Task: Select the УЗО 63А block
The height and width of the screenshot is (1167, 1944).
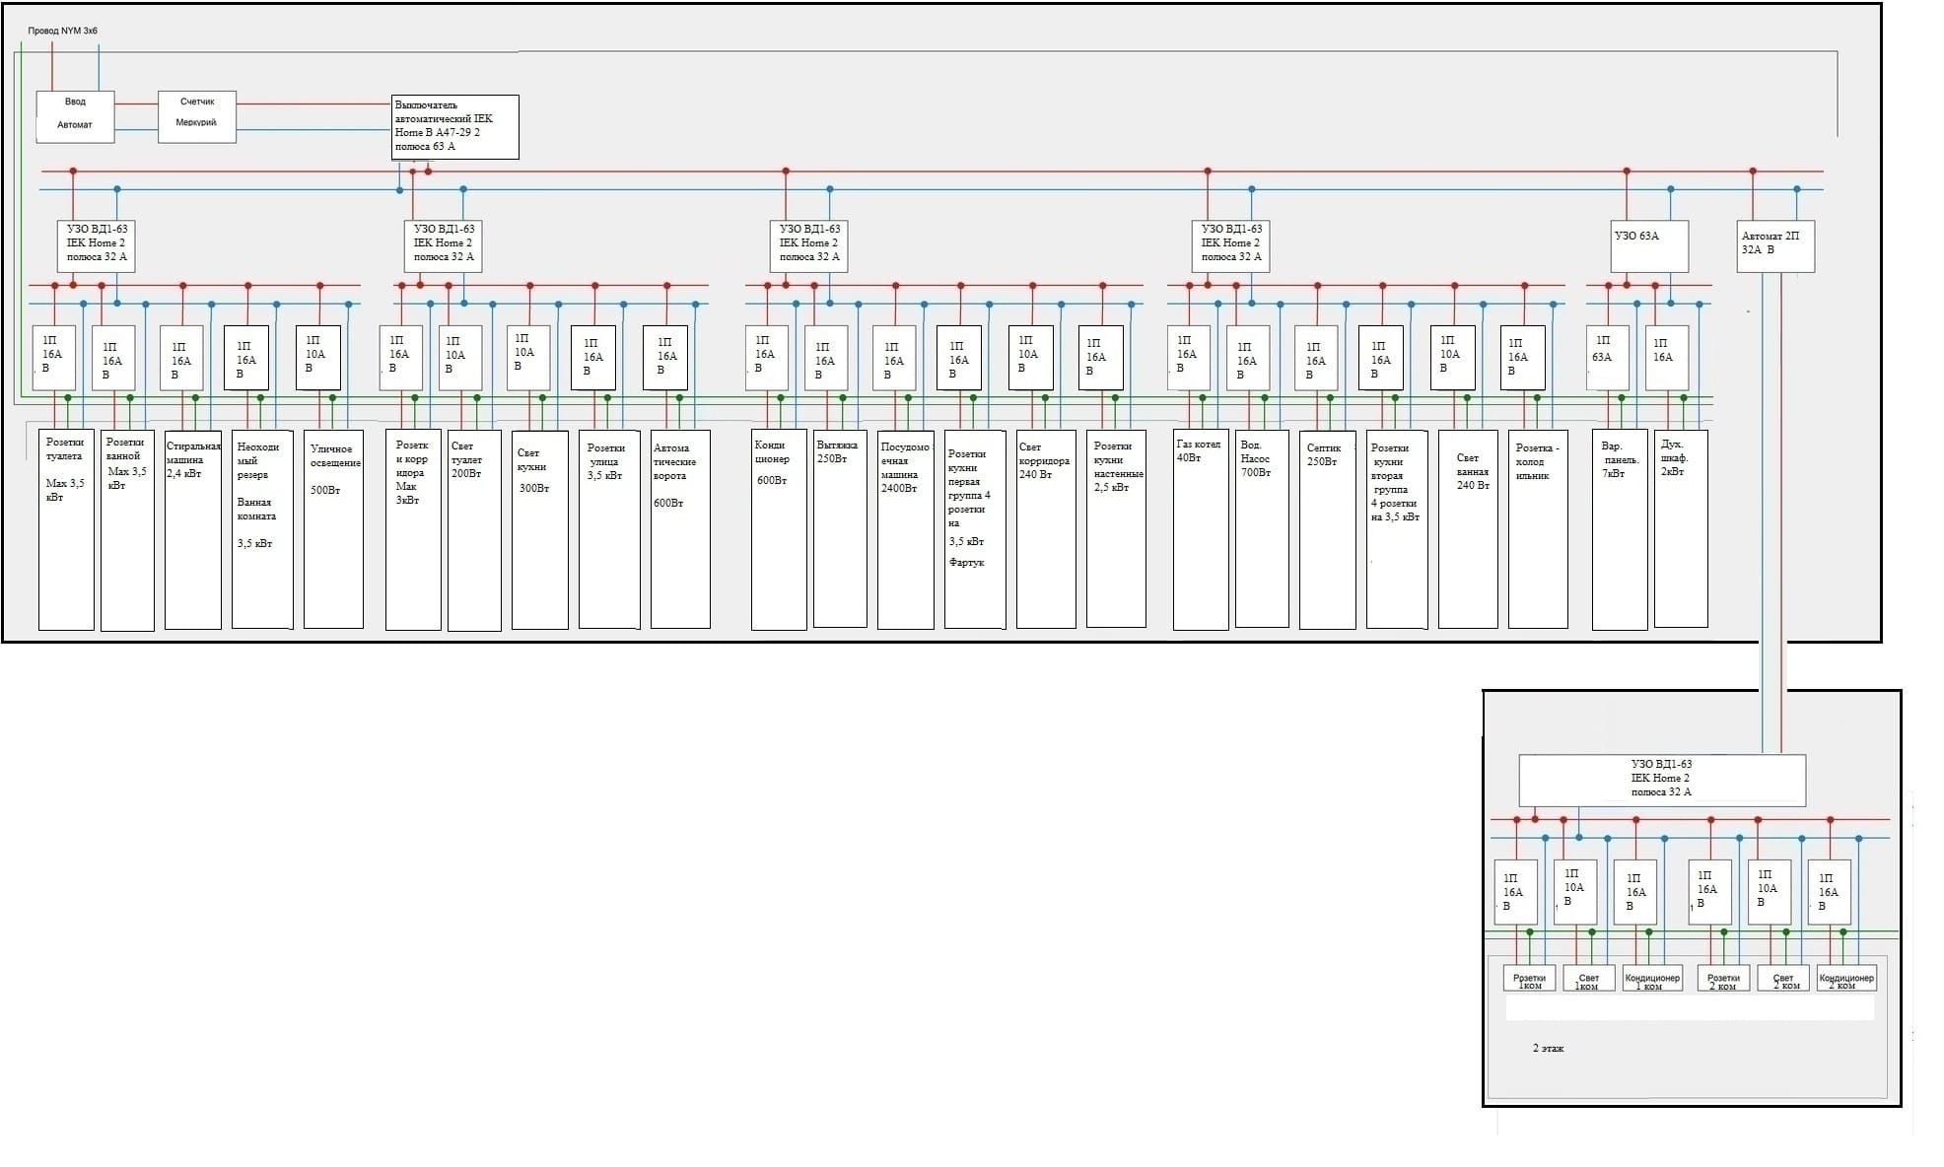Action: tap(1648, 245)
